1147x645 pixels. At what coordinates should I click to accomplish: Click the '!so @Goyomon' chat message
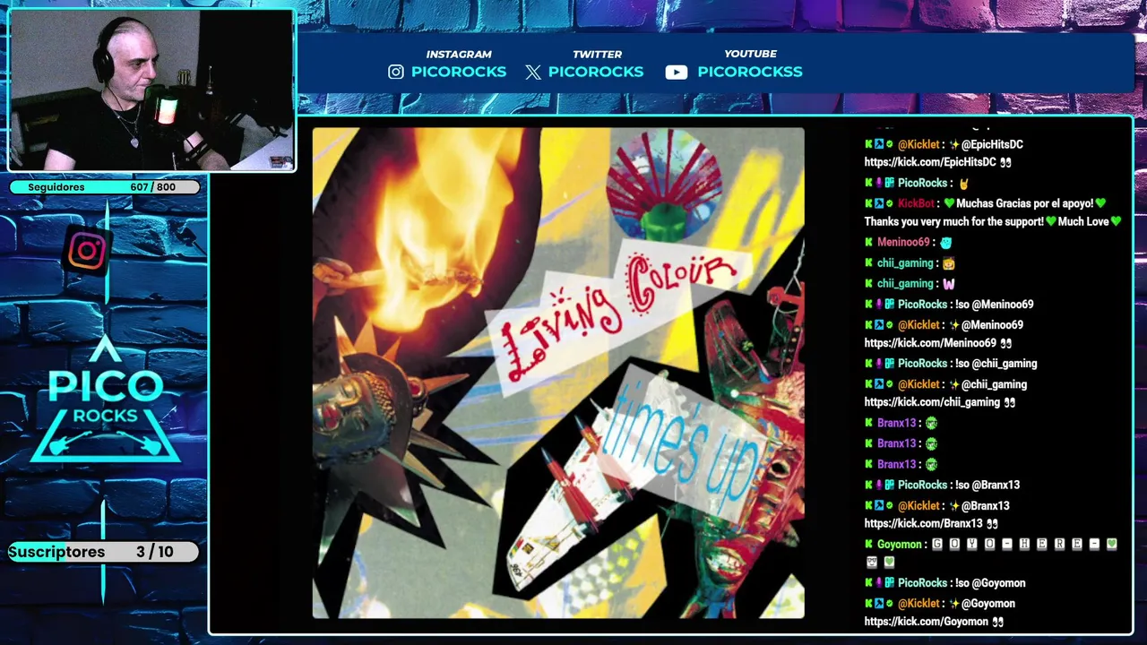[990, 583]
